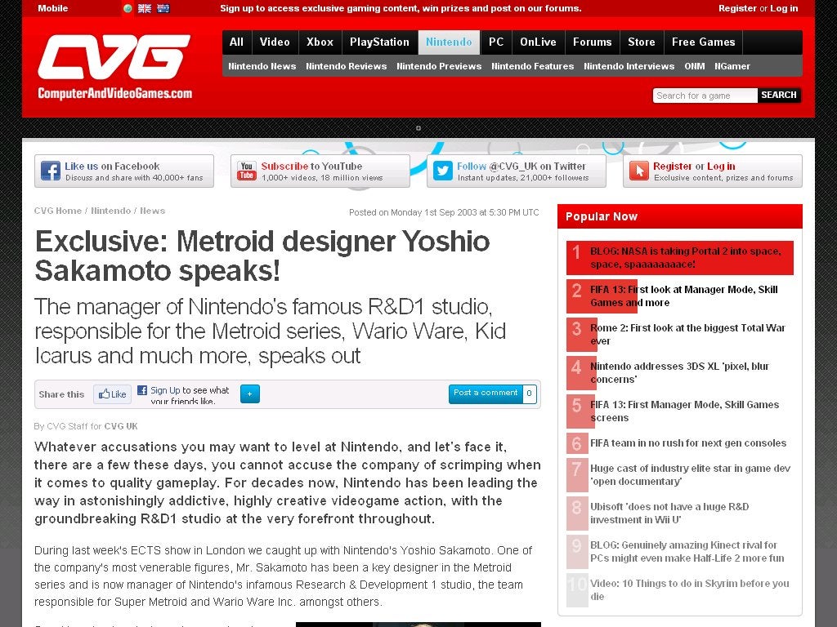Switch to the UK flag edition

144,8
